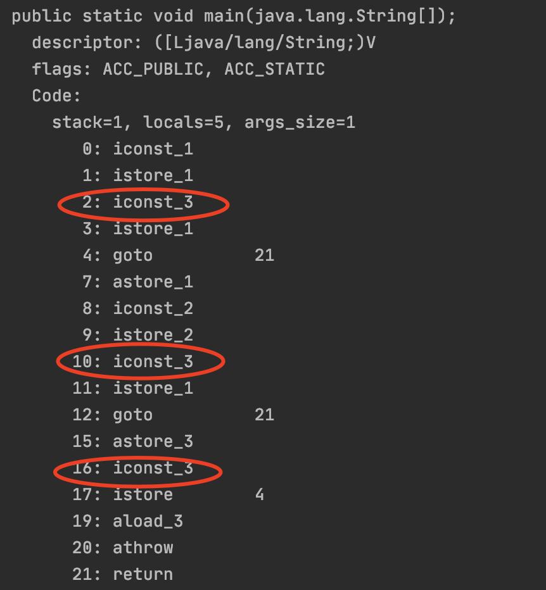This screenshot has width=546, height=590.
Task: Click the descriptor line text
Action: 203,42
